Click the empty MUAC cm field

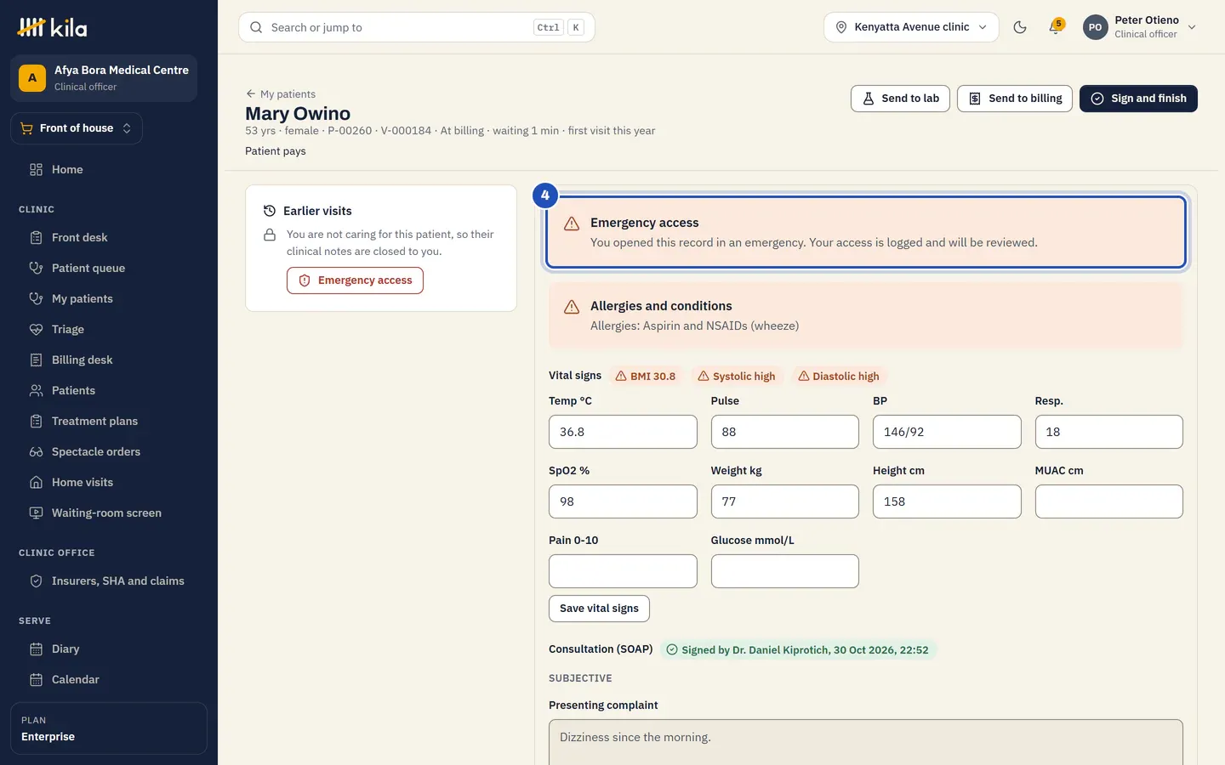pyautogui.click(x=1109, y=501)
